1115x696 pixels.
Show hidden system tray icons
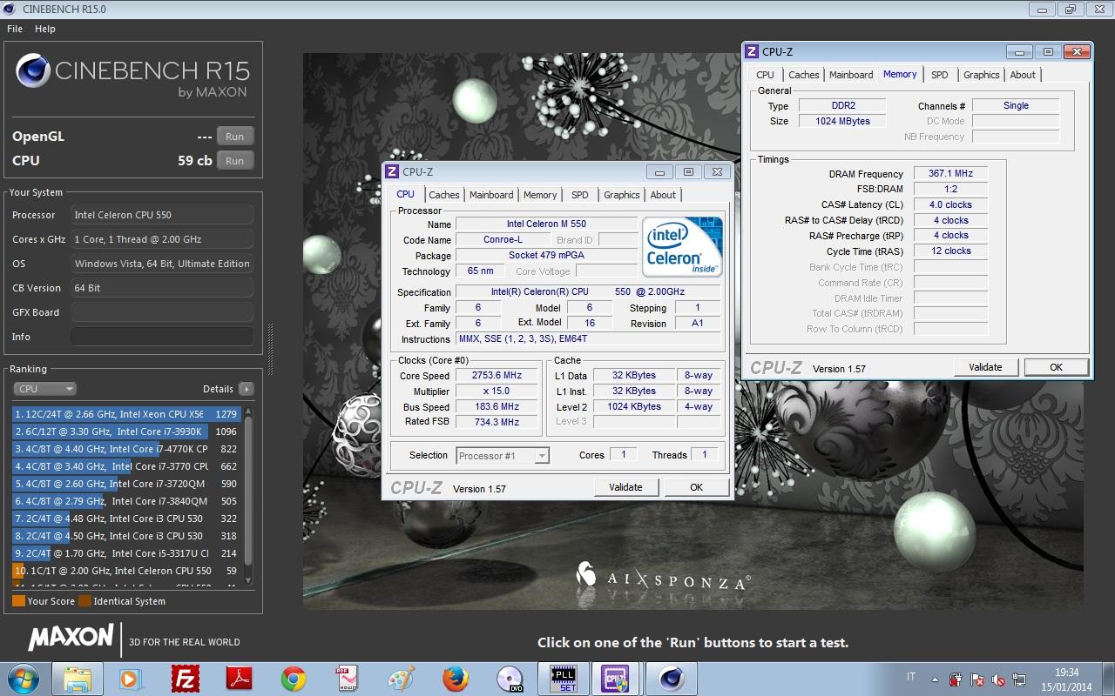click(x=936, y=679)
